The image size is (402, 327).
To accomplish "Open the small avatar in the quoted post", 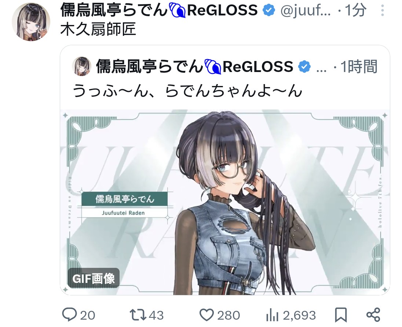I will pos(81,66).
